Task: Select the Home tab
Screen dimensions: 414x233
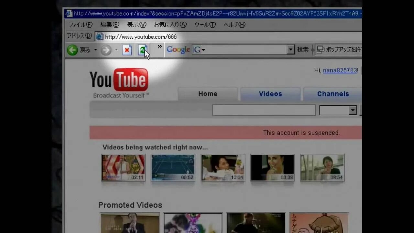Action: click(208, 94)
